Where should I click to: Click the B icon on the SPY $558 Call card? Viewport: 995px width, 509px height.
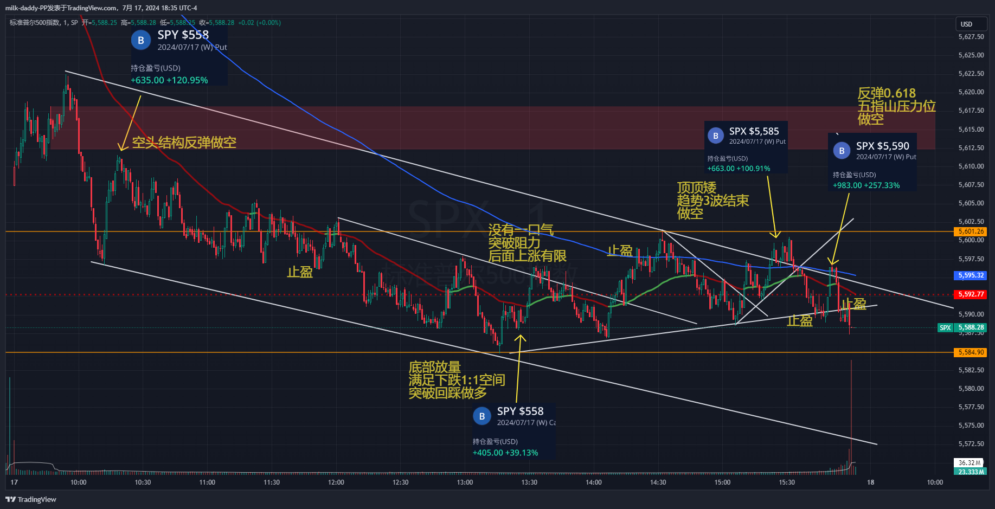click(482, 416)
